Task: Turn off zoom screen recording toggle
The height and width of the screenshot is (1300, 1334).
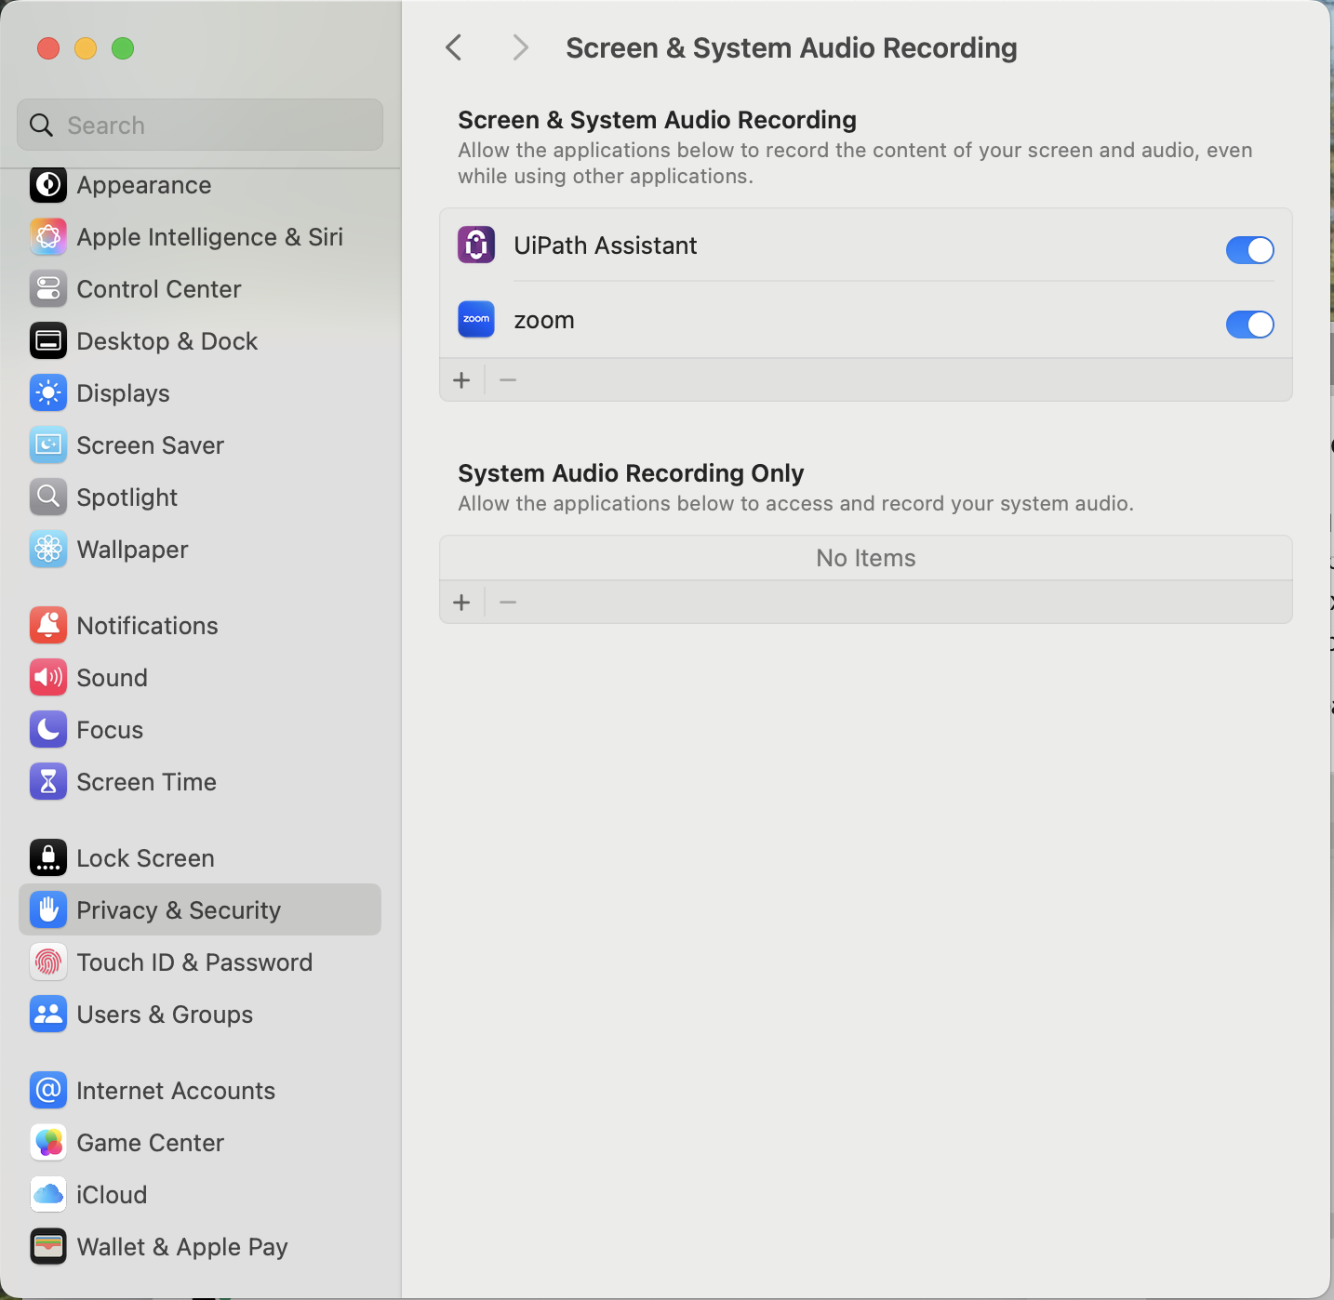Action: point(1249,325)
